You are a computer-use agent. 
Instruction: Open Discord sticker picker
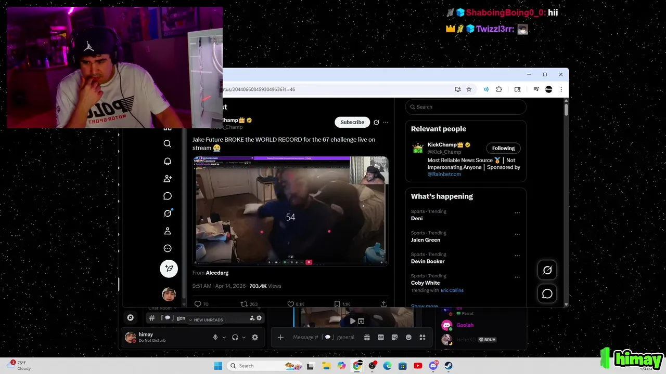pyautogui.click(x=395, y=337)
